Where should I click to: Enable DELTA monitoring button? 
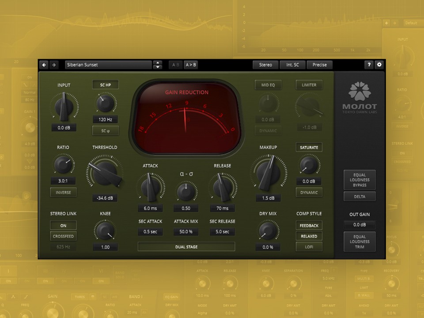(x=360, y=197)
